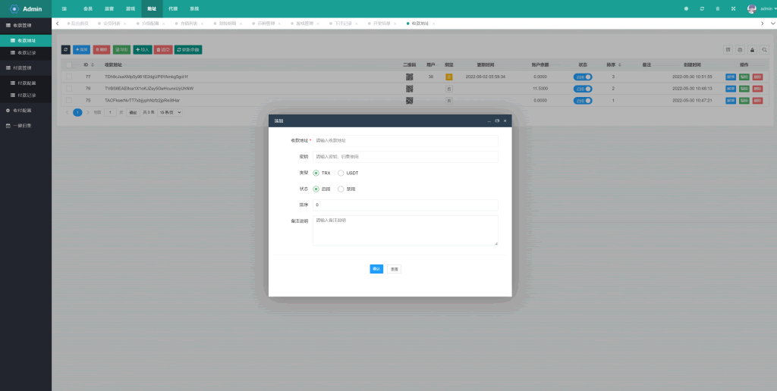
Task: Click the 备注说明 textarea in the dialog
Action: 405,230
